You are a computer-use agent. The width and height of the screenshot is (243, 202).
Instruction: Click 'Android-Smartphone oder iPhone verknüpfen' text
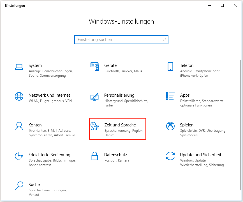[x=200, y=73]
